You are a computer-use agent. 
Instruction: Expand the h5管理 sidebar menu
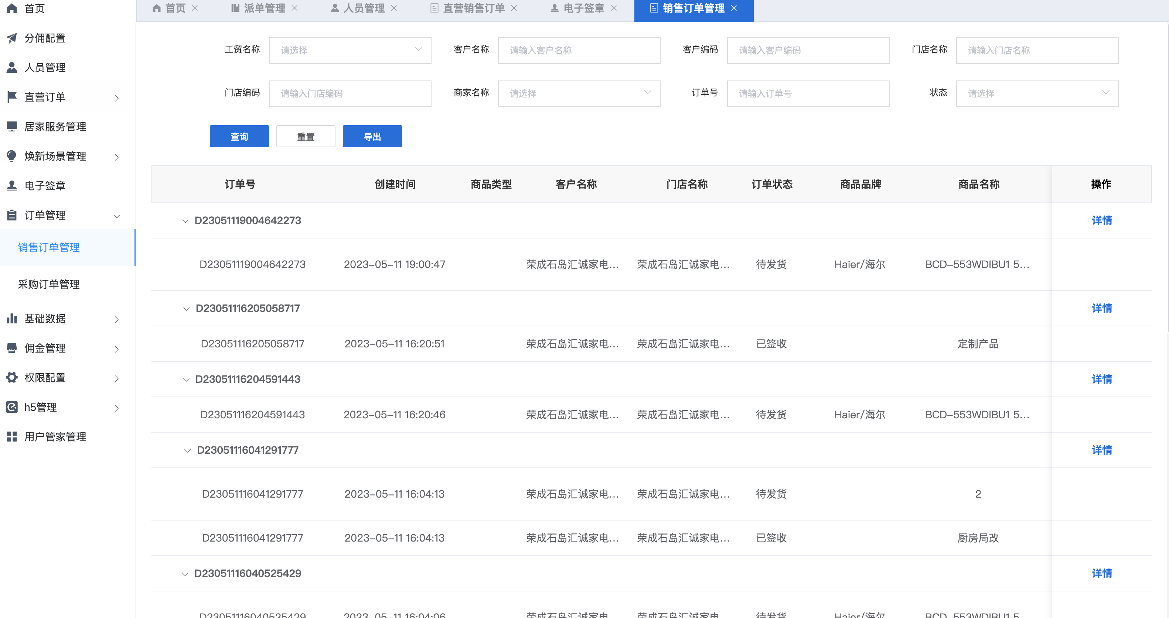click(x=117, y=408)
